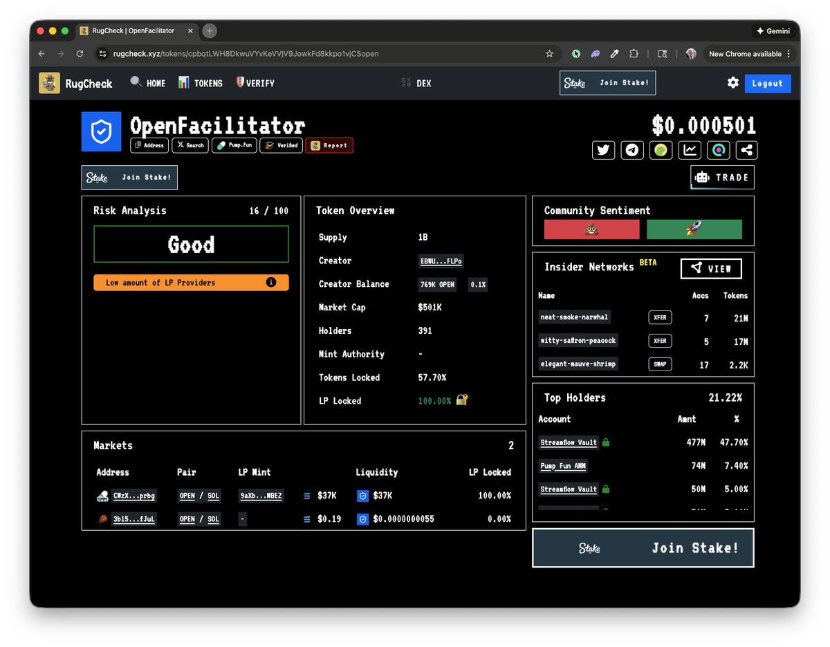Click the browser address bar URL
This screenshot has width=830, height=647.
click(246, 53)
